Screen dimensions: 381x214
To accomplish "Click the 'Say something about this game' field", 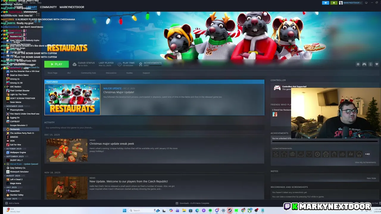I will click(154, 128).
